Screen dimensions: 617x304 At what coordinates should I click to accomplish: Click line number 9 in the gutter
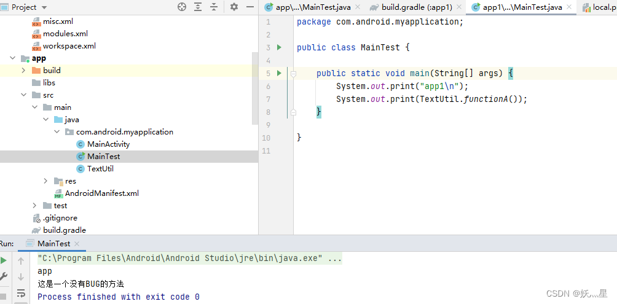[x=268, y=125]
